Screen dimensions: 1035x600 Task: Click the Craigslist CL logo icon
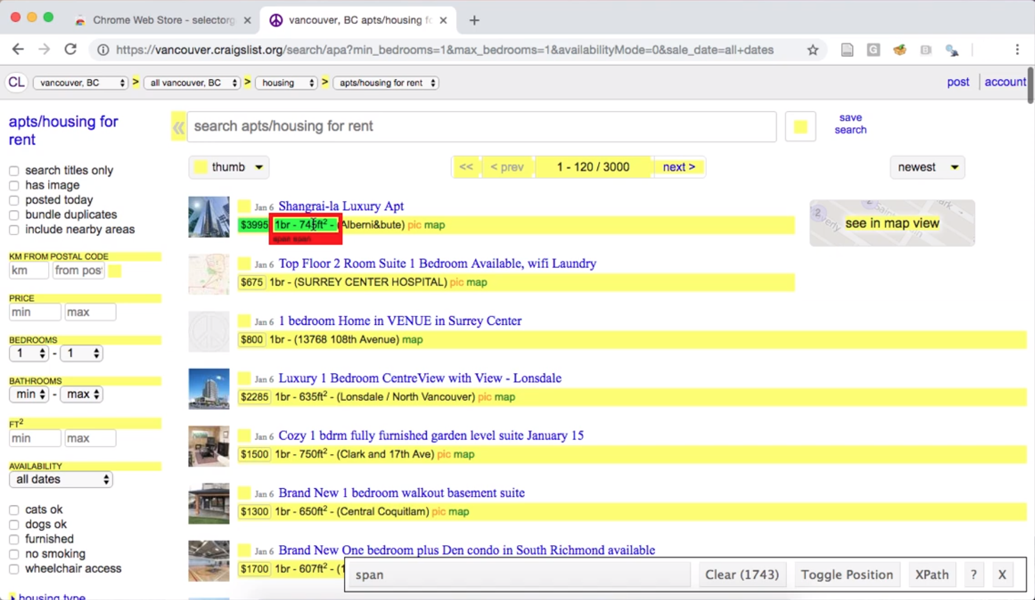(16, 82)
